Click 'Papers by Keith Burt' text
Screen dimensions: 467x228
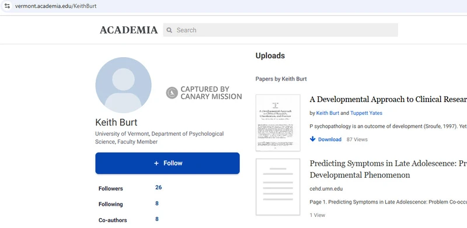(281, 79)
